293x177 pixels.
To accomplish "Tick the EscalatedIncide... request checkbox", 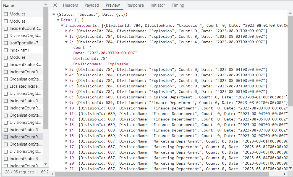I will pyautogui.click(x=6, y=86).
